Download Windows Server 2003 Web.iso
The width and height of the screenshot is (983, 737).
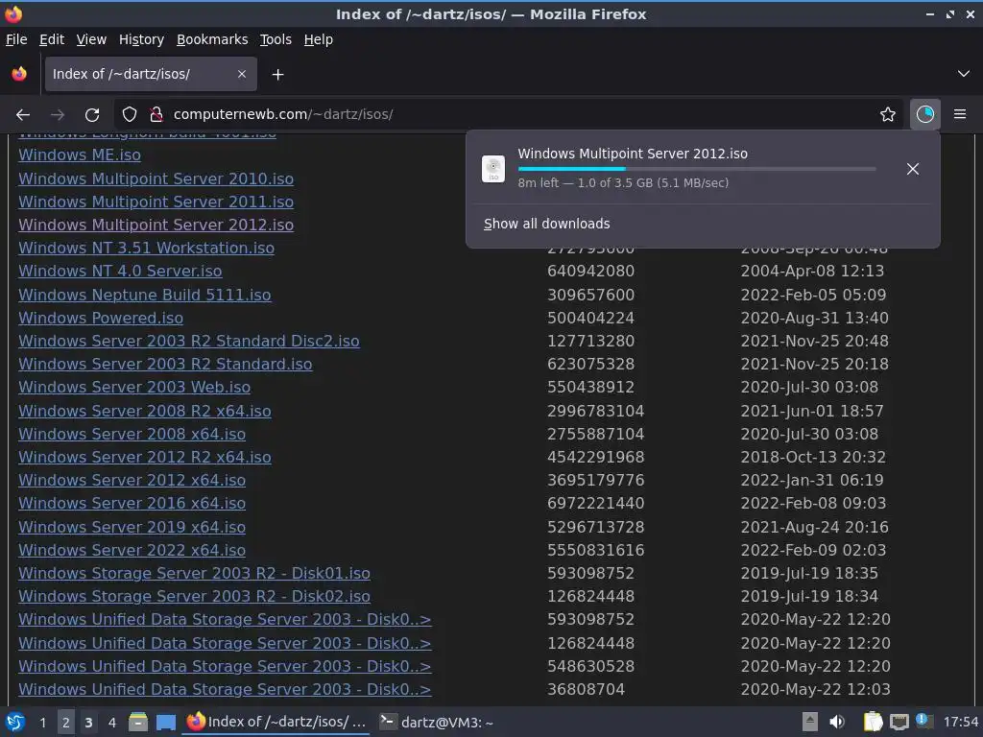134,388
